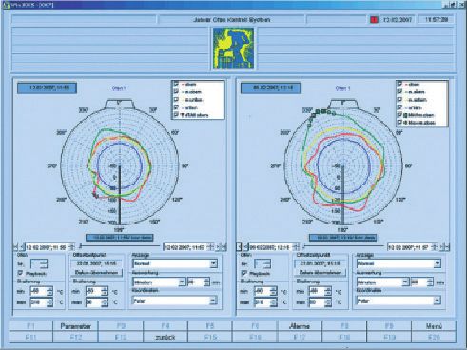Jump to last record in left chart

point(224,246)
